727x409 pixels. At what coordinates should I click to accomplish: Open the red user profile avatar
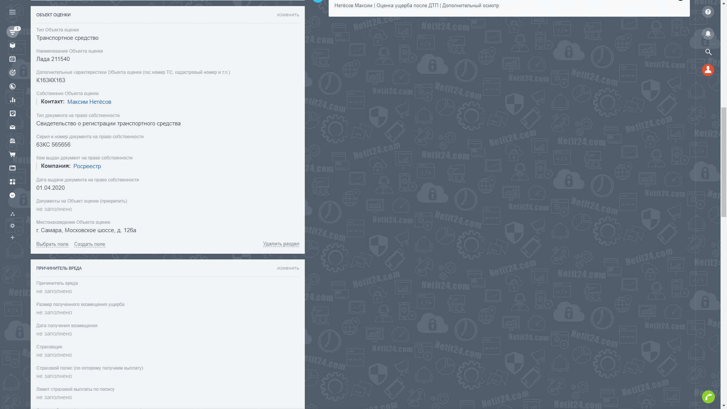(708, 70)
